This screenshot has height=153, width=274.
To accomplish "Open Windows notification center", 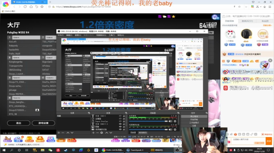I will tap(268, 150).
